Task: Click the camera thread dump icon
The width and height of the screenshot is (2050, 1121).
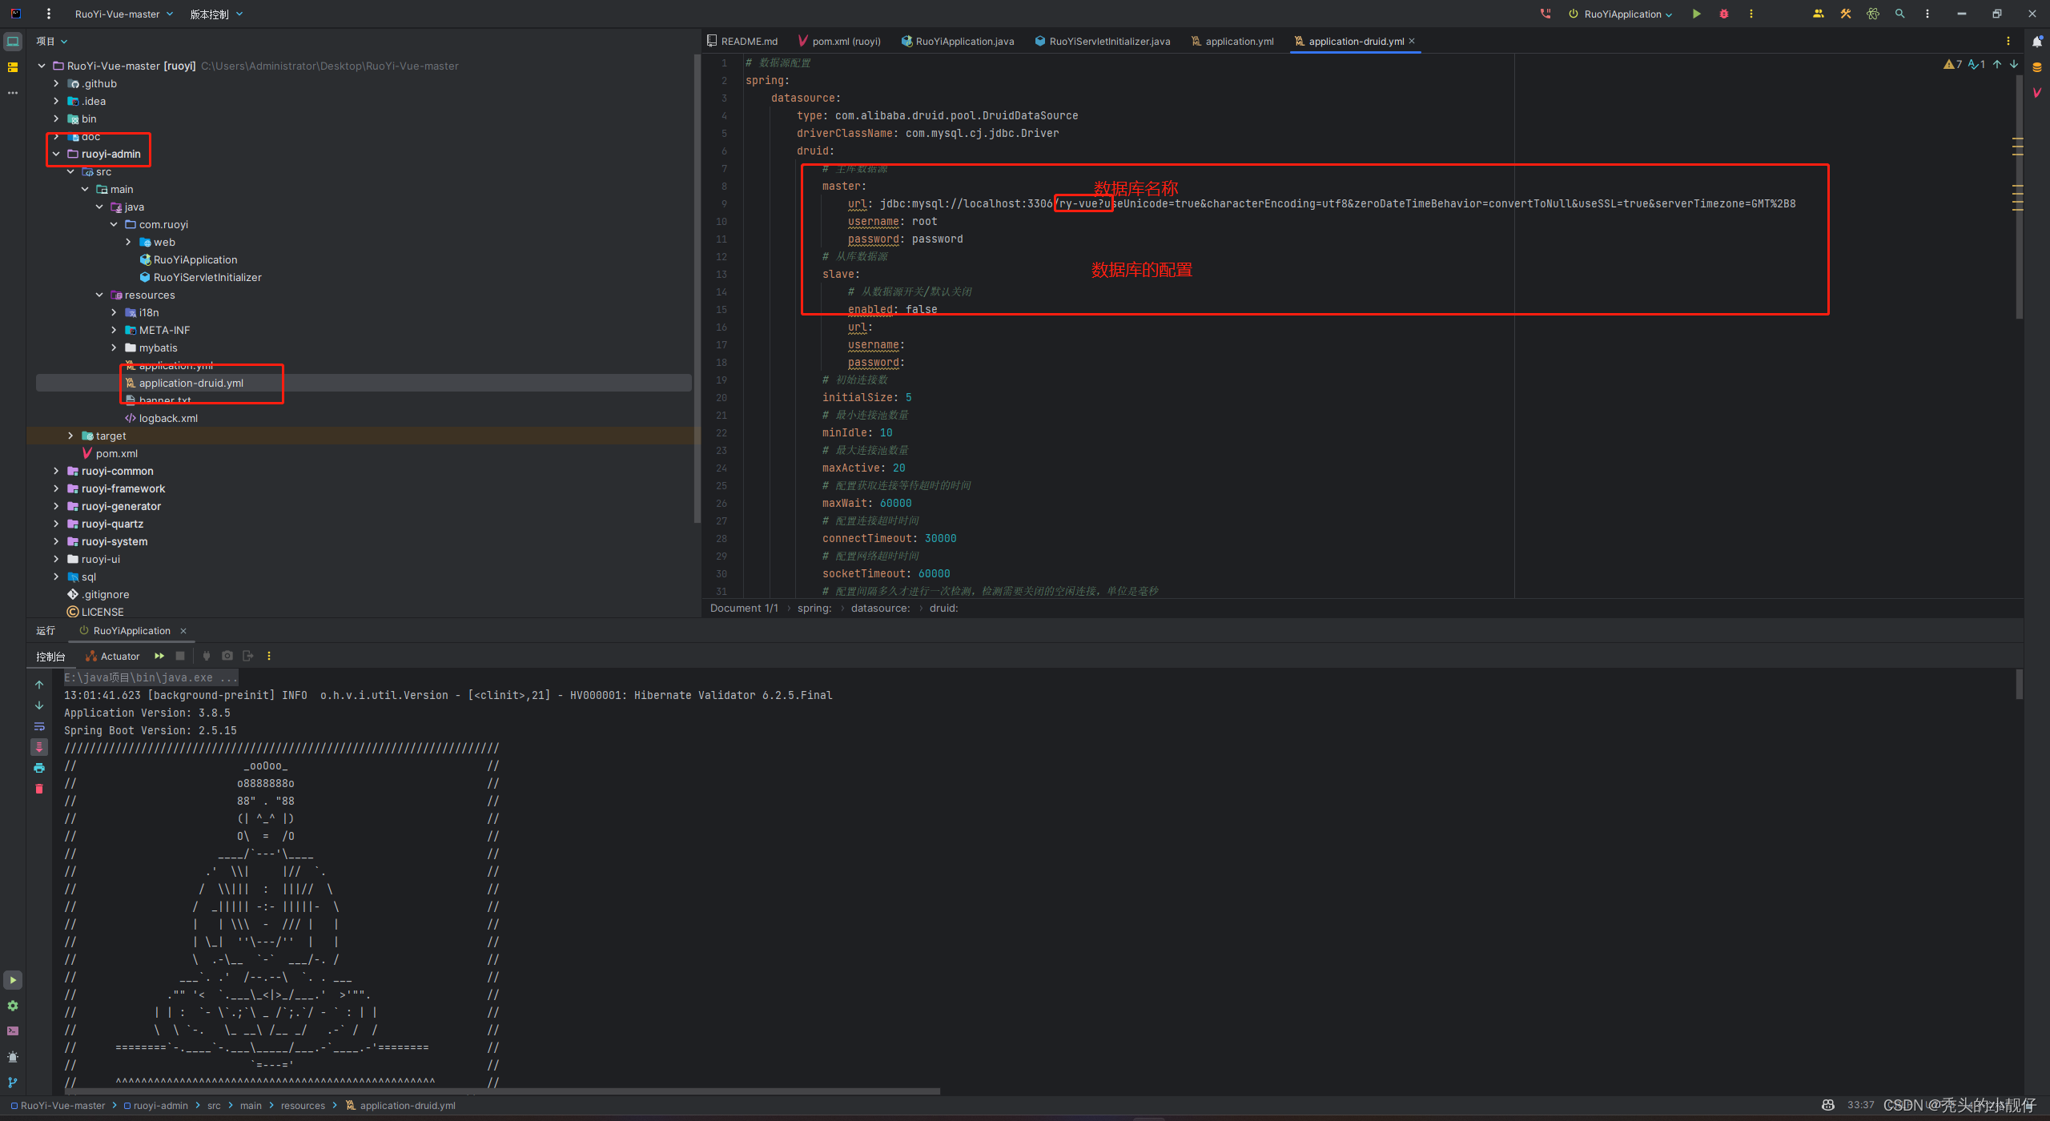Action: point(227,656)
